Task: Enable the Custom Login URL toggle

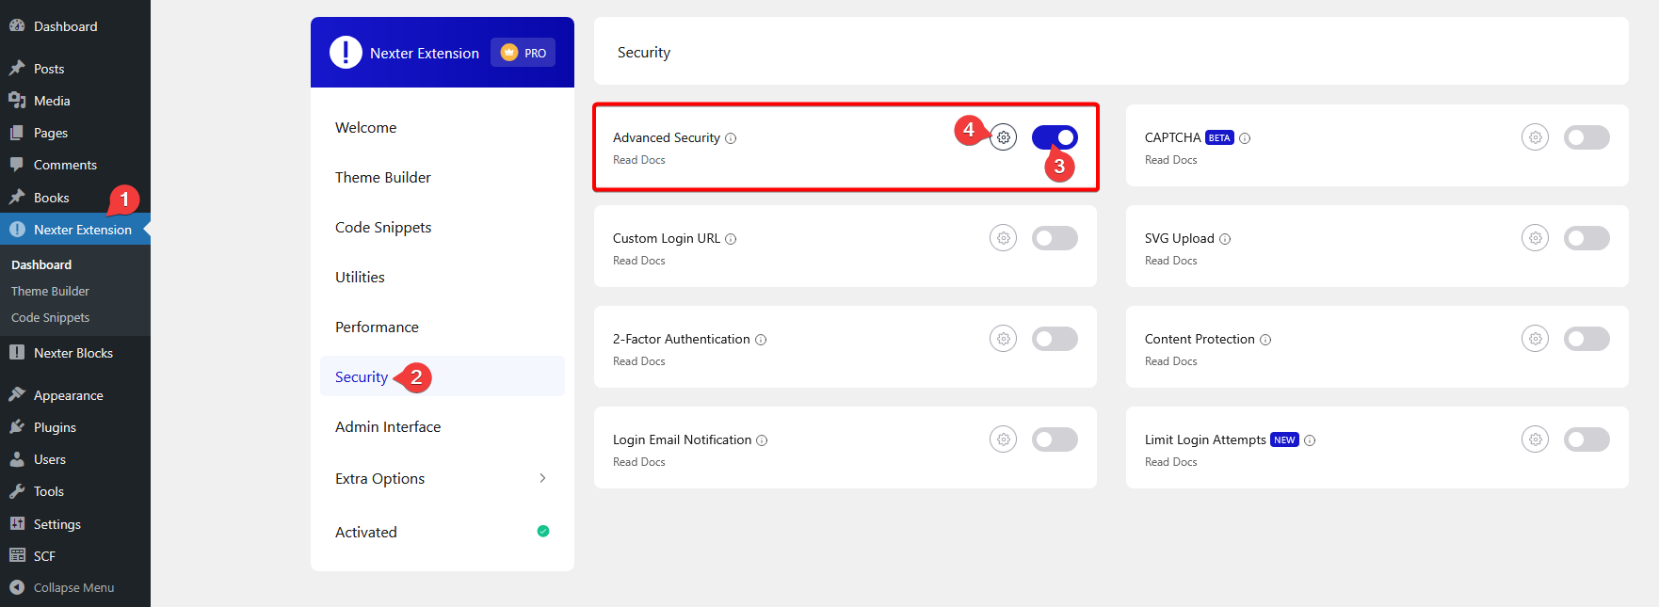Action: (x=1055, y=238)
